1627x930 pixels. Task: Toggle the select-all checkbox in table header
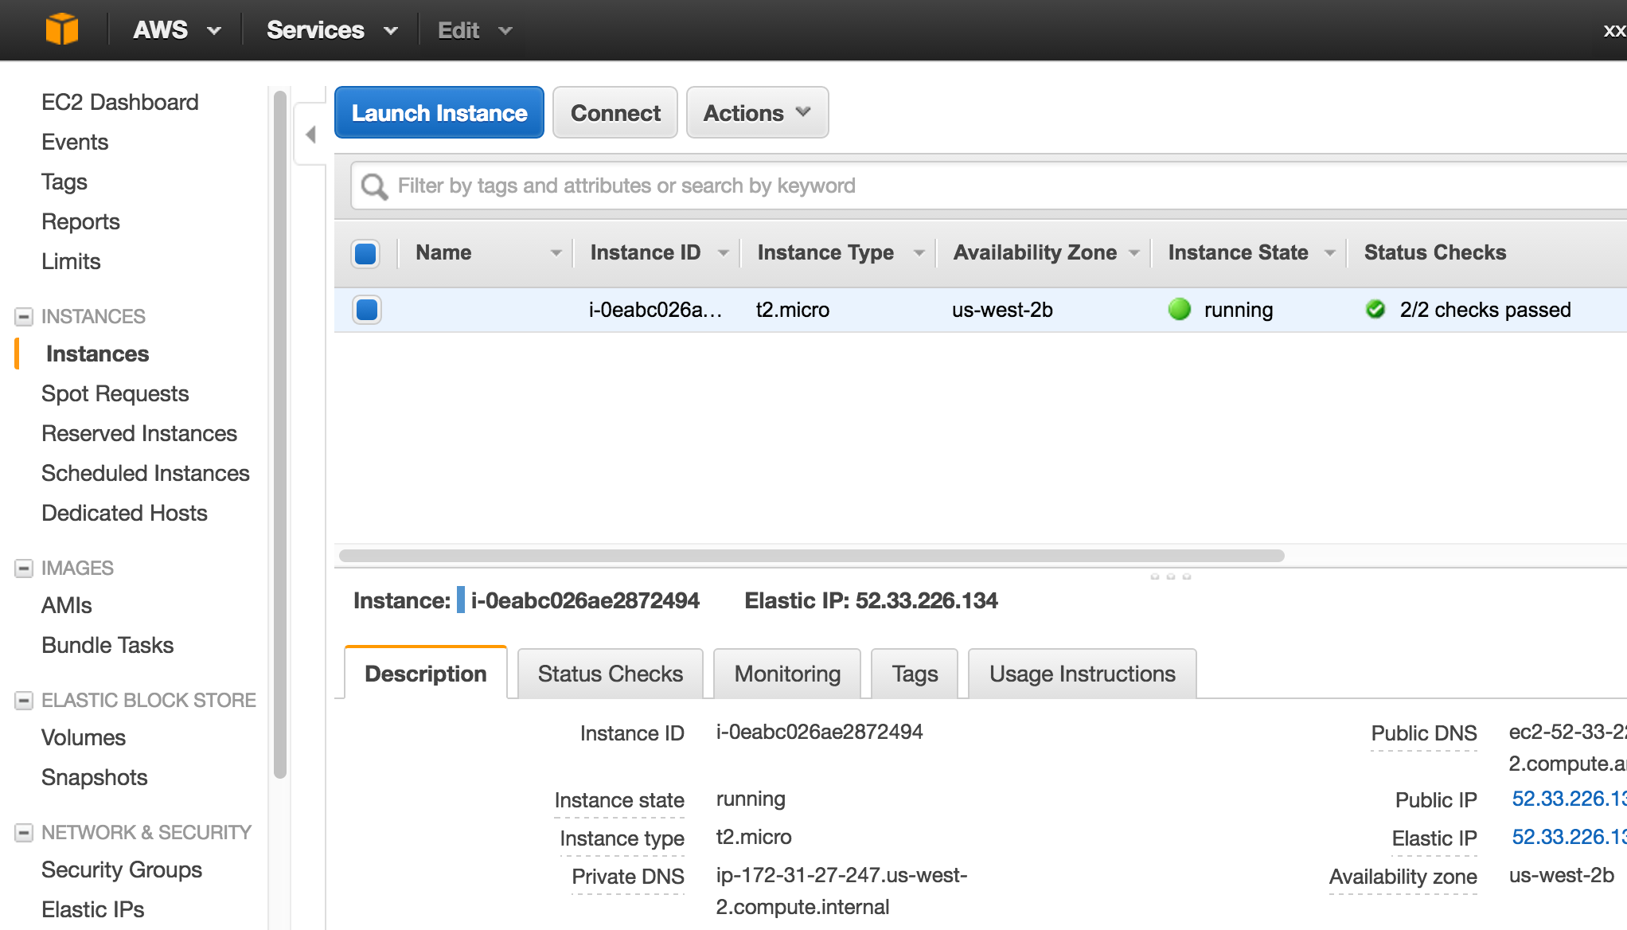(x=365, y=253)
